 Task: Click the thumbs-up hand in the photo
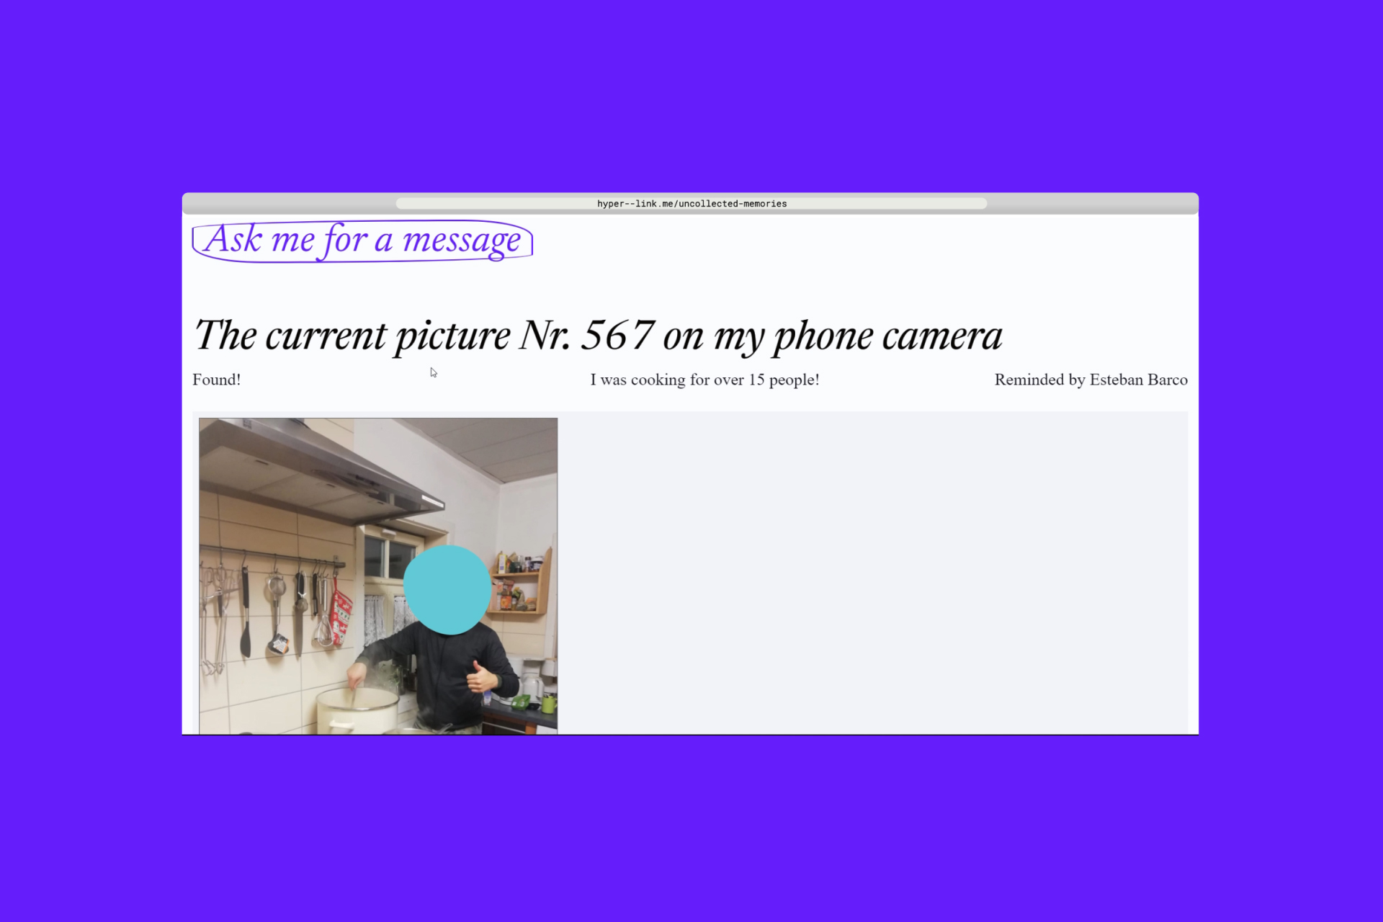483,677
